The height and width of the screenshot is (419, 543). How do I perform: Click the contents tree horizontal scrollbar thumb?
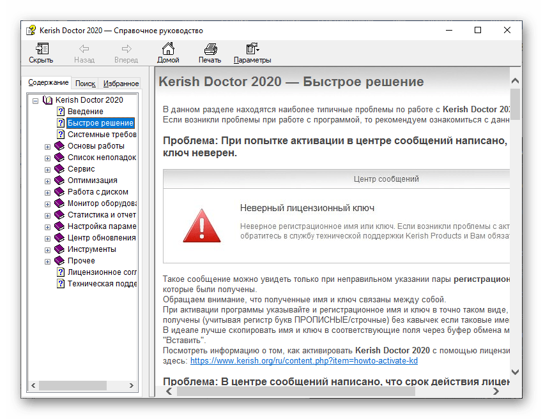73,385
